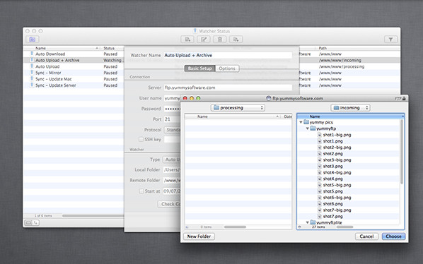Screen dimensions: 423x264
Task: Select the shot6.png file
Action: [332, 204]
